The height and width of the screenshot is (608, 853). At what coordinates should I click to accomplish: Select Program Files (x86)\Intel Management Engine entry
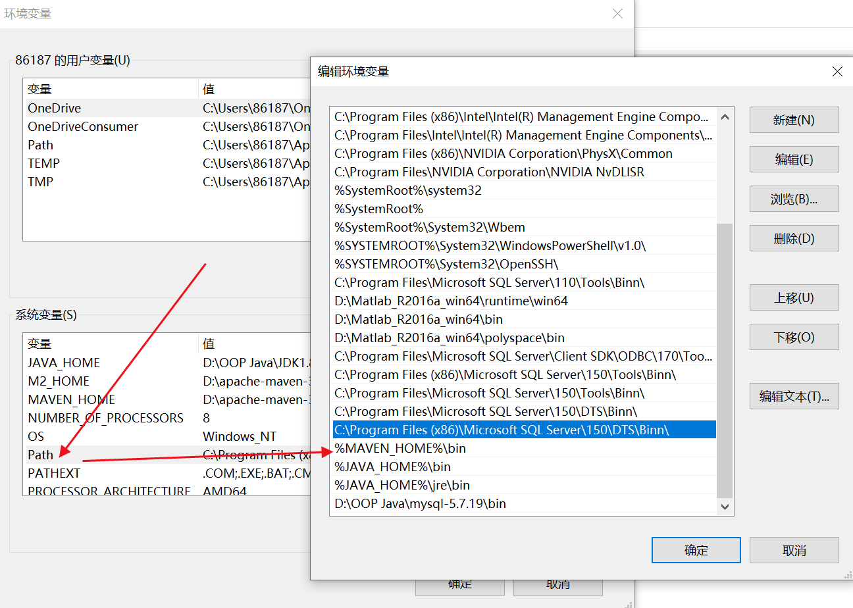coord(524,116)
